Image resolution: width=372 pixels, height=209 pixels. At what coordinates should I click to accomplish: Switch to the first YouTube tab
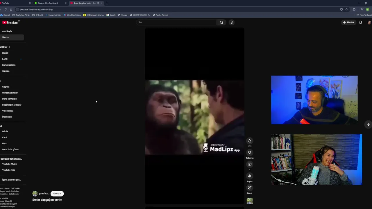pos(14,3)
